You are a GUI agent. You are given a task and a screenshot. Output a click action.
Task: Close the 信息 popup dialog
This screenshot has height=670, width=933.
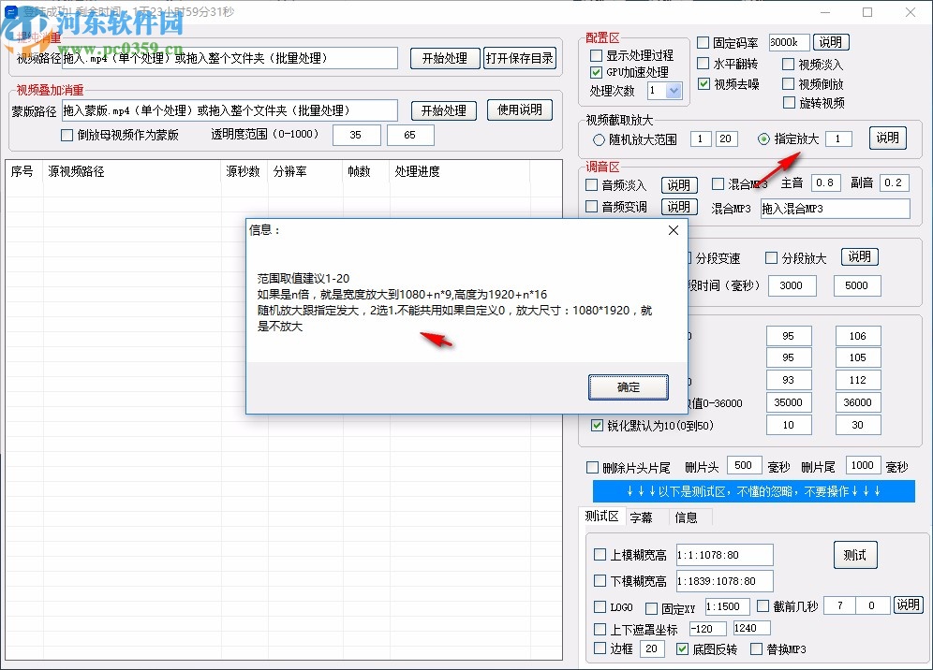click(x=673, y=230)
